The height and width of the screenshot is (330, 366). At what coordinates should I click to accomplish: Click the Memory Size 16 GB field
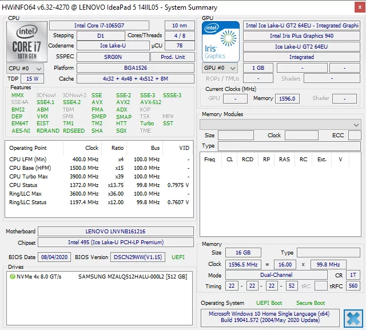(243, 253)
